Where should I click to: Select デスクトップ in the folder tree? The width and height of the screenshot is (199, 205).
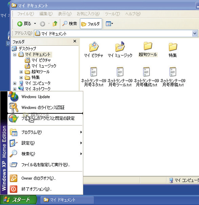(x=27, y=49)
